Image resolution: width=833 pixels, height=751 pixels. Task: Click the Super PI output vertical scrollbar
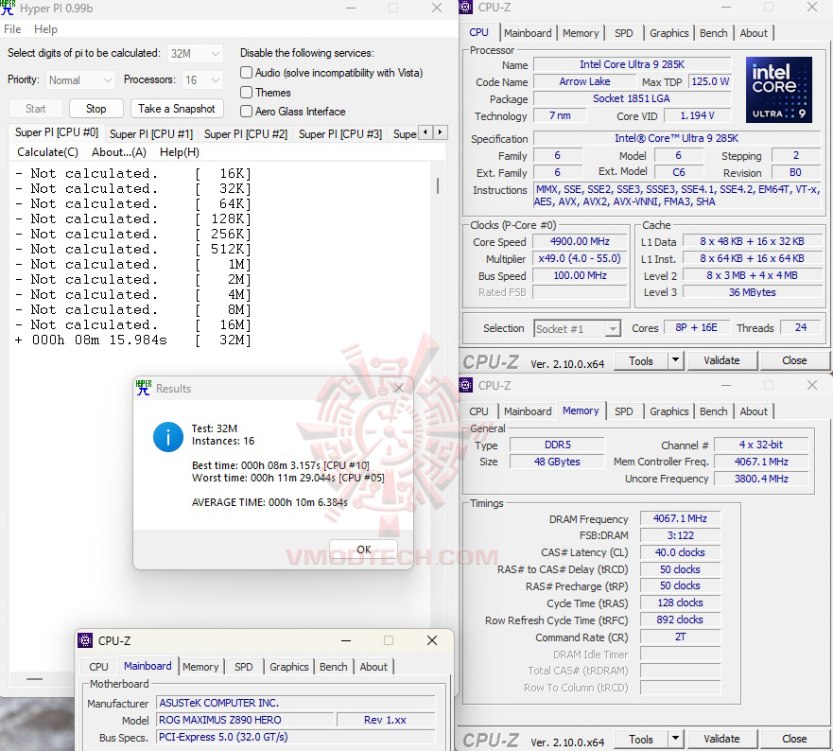tap(437, 186)
